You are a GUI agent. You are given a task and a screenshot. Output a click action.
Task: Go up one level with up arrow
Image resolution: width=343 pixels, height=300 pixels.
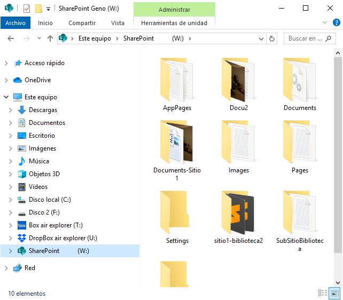50,38
